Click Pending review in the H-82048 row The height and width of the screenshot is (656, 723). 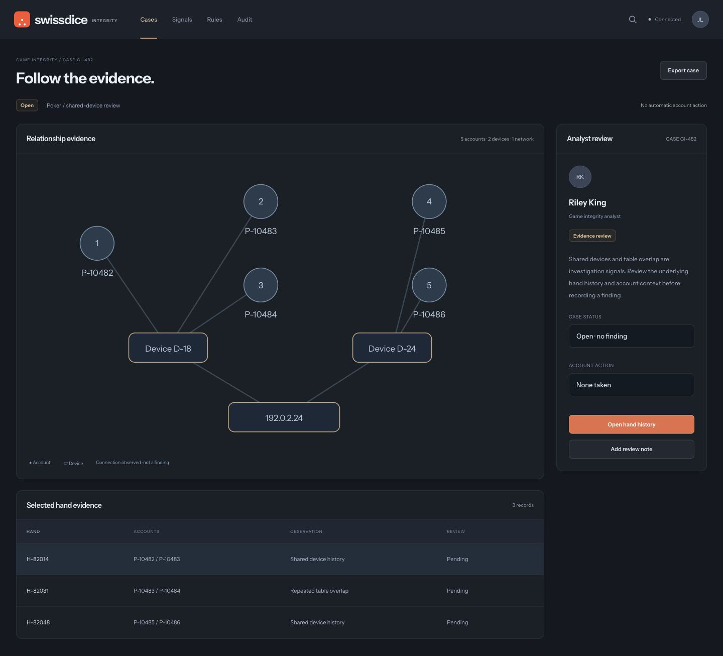[457, 622]
